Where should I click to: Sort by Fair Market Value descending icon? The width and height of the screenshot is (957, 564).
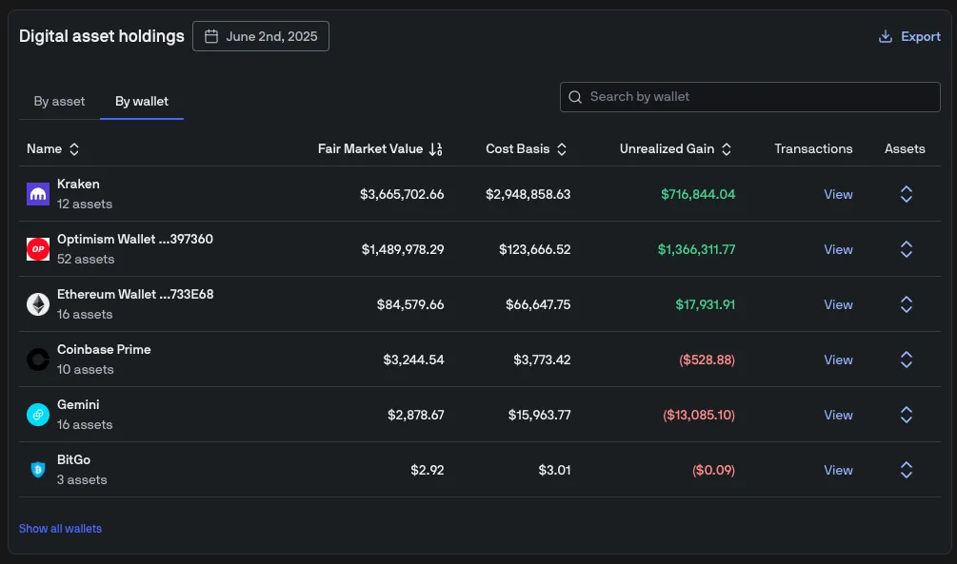click(436, 149)
